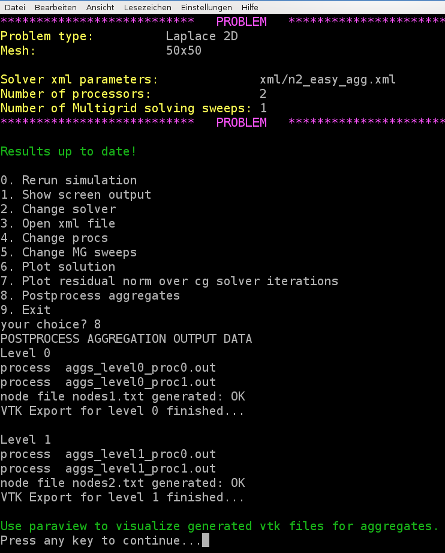Click the green 'Results up to date!' message
This screenshot has height=553, width=445.
pos(68,151)
